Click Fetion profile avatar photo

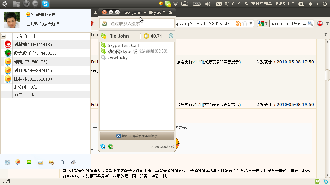point(12,20)
